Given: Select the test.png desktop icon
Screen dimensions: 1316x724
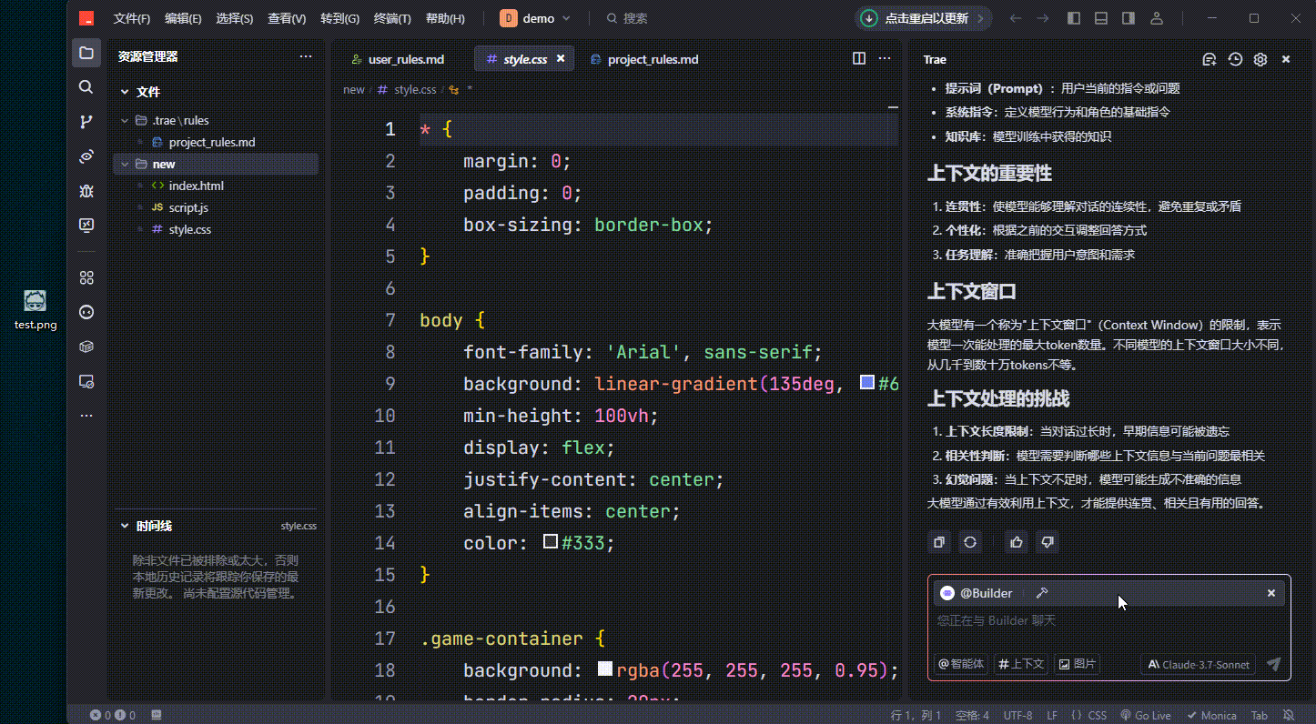Looking at the screenshot, I should 35,310.
